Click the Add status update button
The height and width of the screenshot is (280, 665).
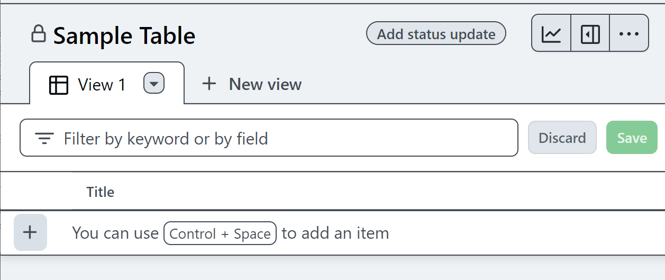coord(436,34)
